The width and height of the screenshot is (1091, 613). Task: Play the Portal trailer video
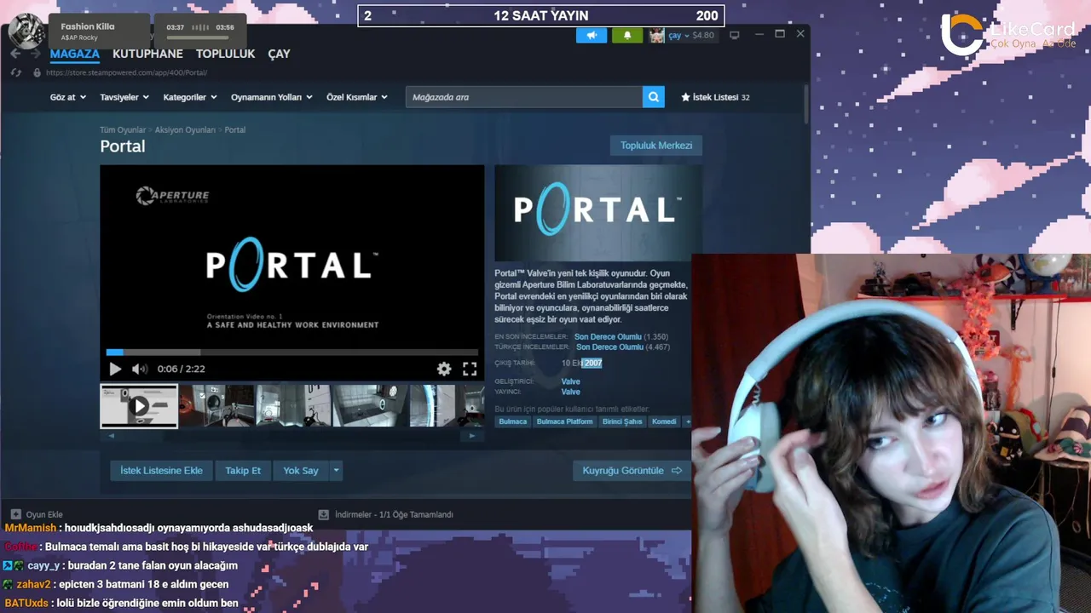pos(115,369)
